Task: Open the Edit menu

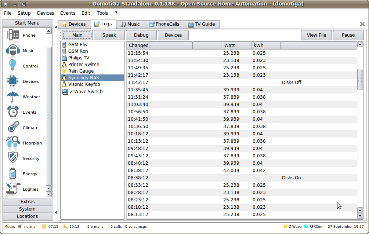Action: [x=86, y=13]
